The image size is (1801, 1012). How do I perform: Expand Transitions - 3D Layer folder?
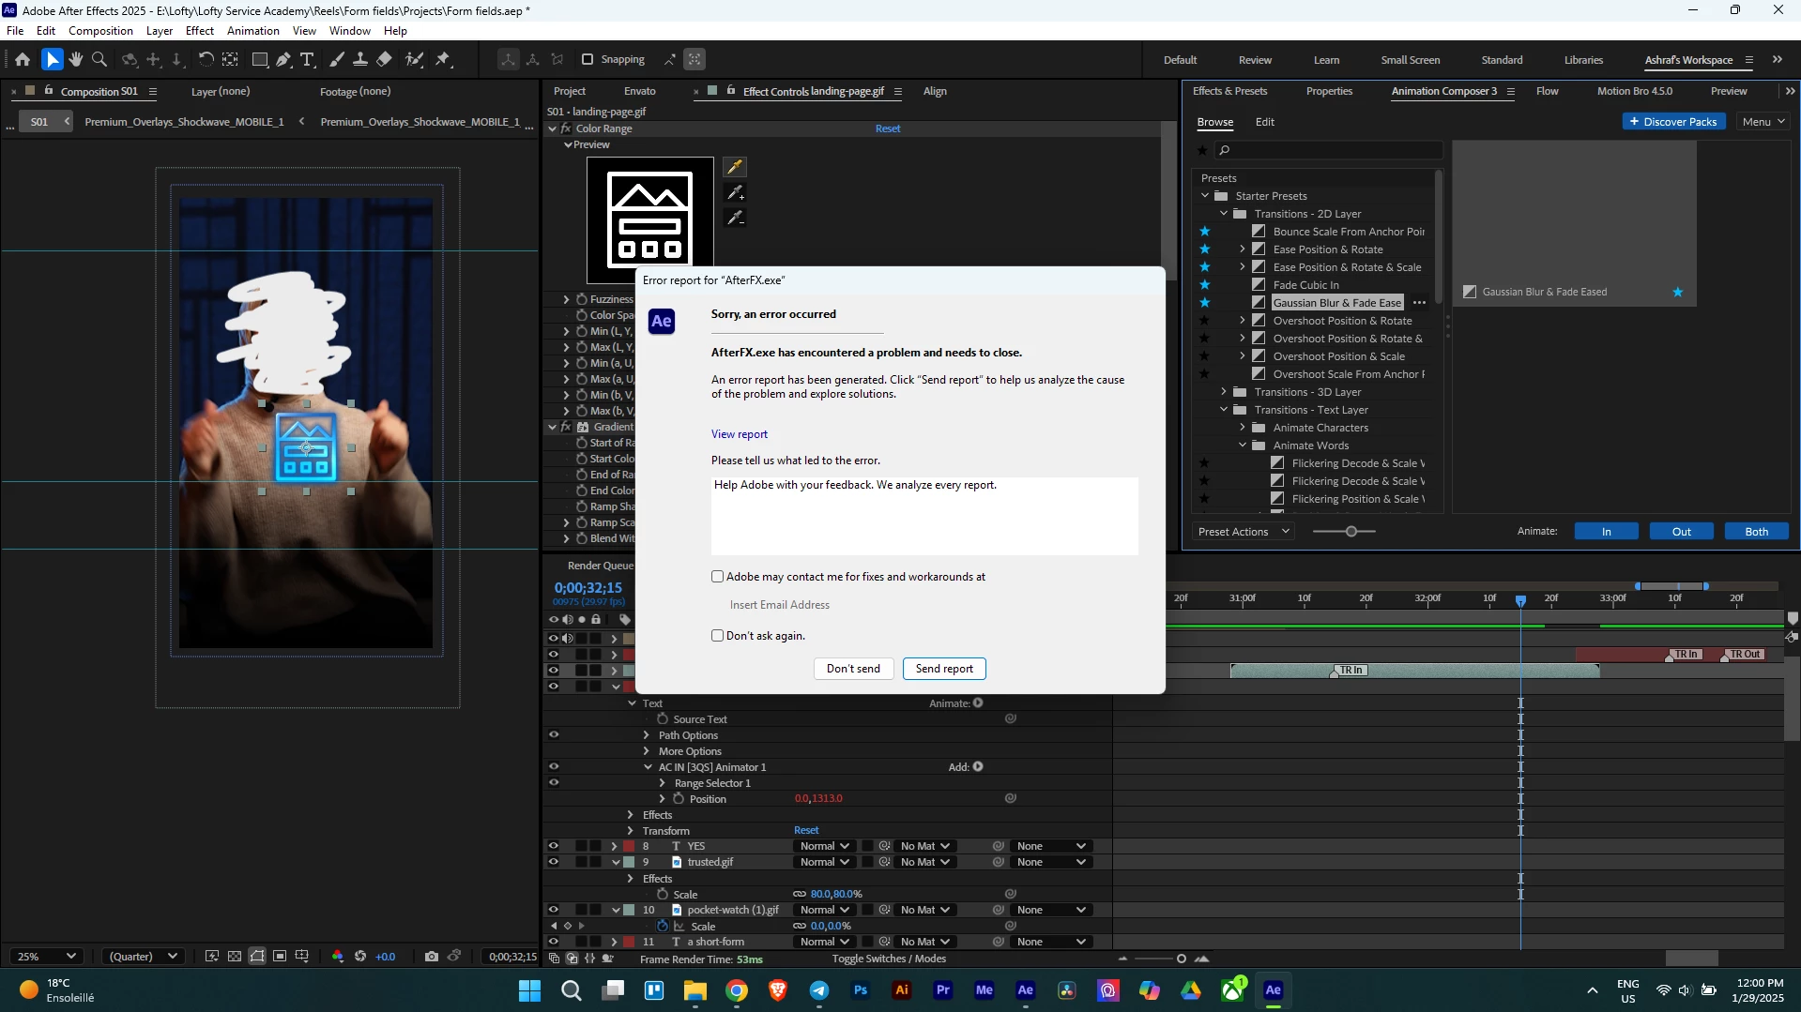click(1224, 392)
